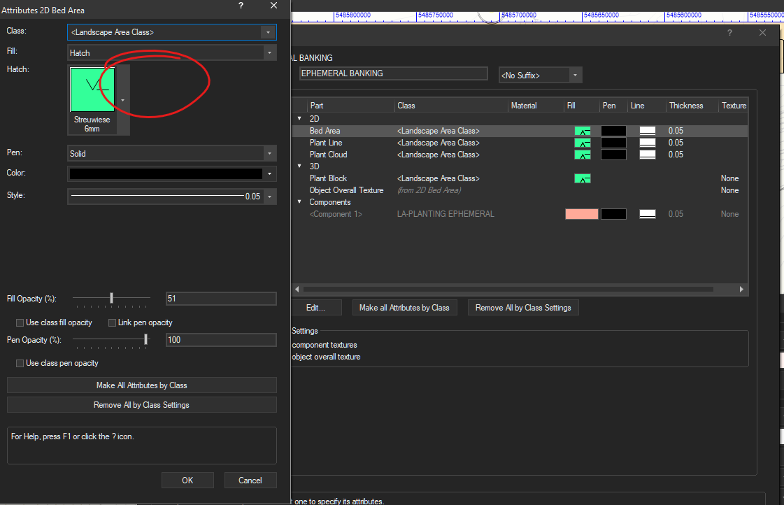Collapse the 2D group in parts list
Screen dimensions: 784x505
click(x=299, y=119)
